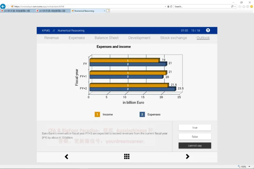254x169 pixels.
Task: Select the "false" answer option
Action: 195,137
